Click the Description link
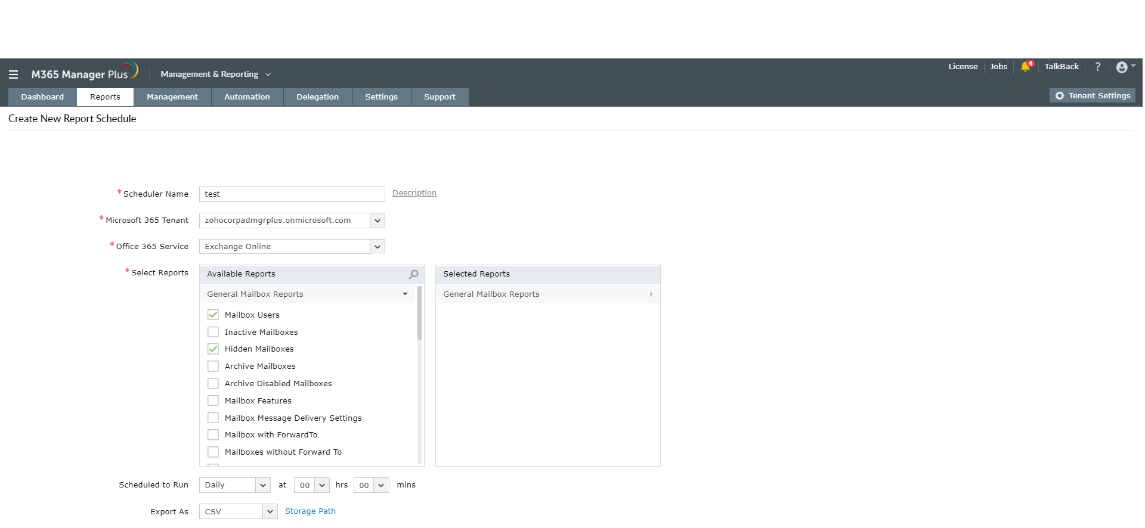Screen dimensions: 1145x528 tap(414, 193)
